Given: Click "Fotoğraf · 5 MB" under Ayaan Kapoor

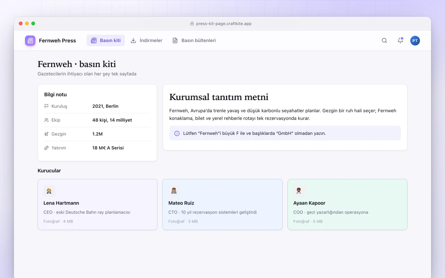Looking at the screenshot, I should click(308, 221).
